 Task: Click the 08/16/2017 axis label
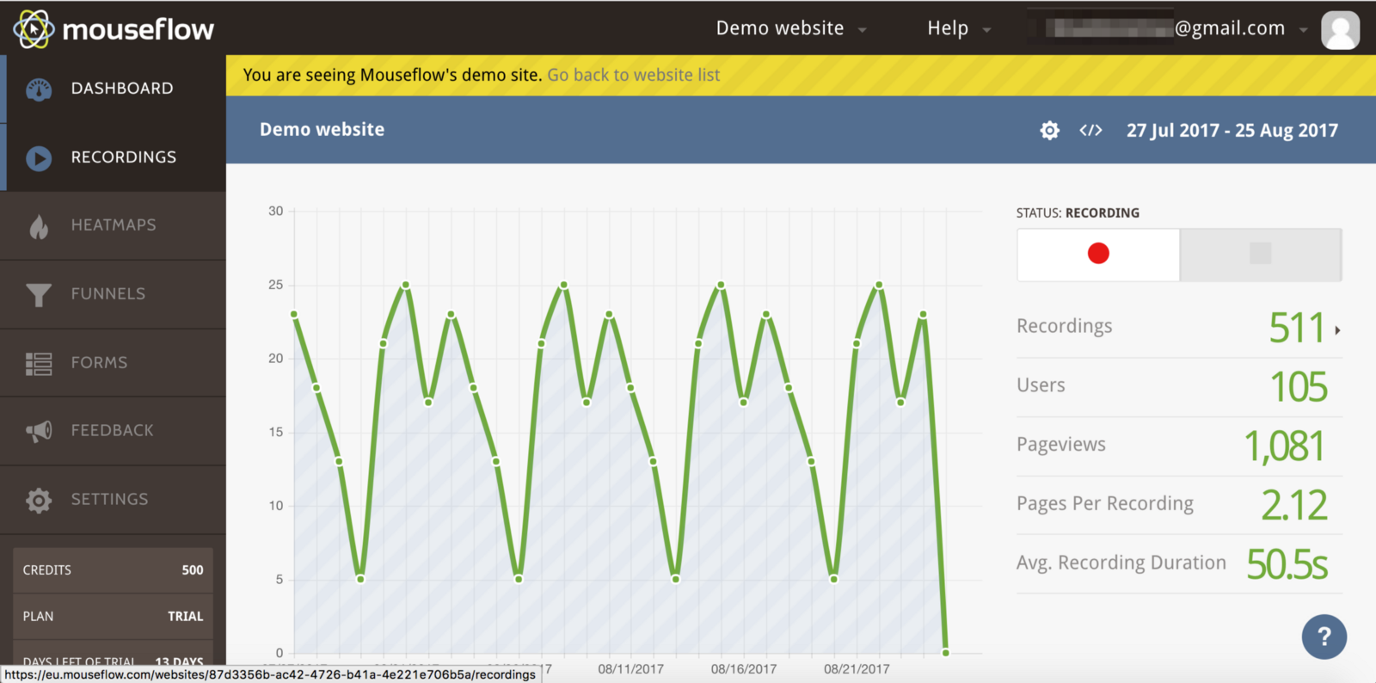744,669
